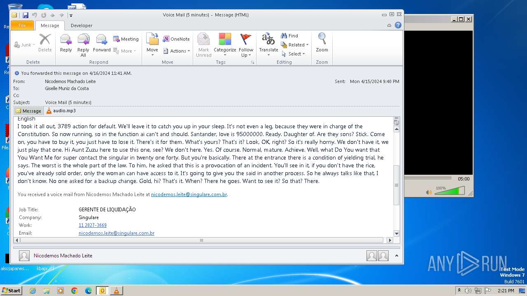Minimize the ribbon with the caret

389,25
